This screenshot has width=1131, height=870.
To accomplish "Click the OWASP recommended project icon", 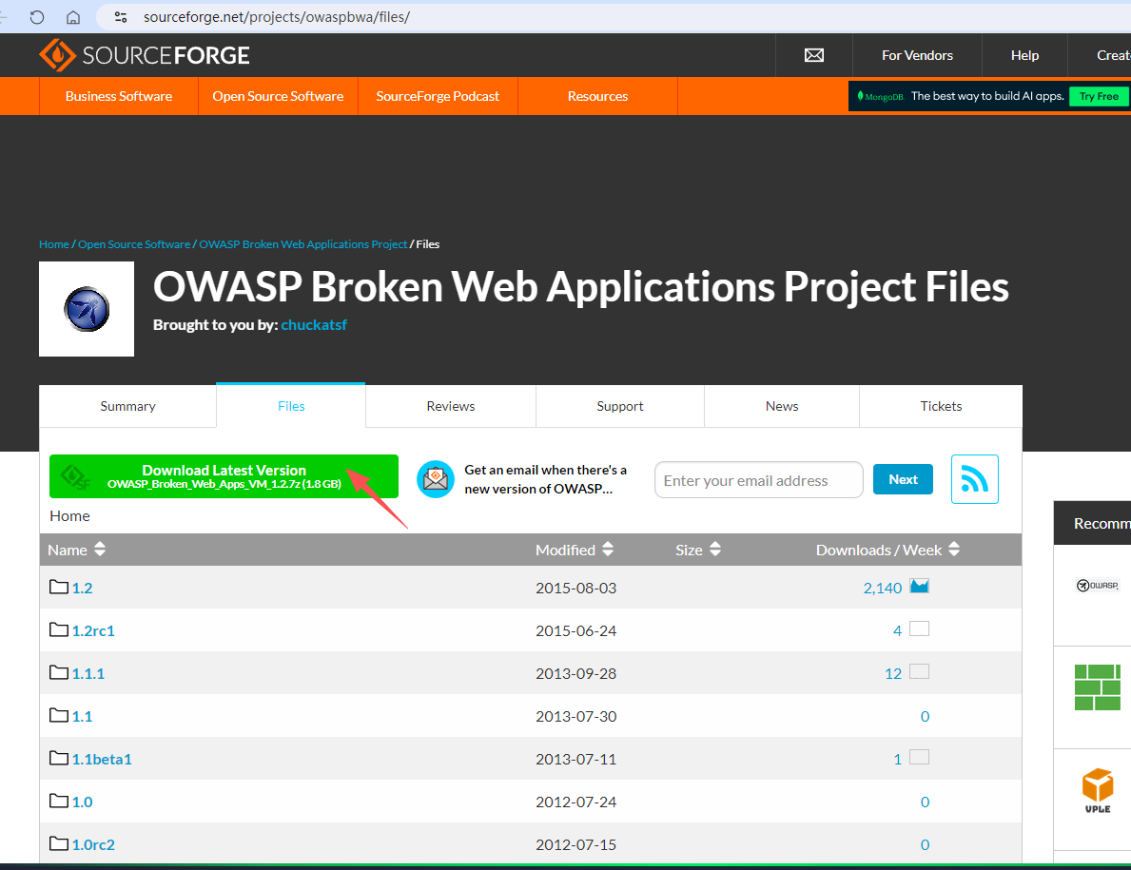I will point(1097,586).
